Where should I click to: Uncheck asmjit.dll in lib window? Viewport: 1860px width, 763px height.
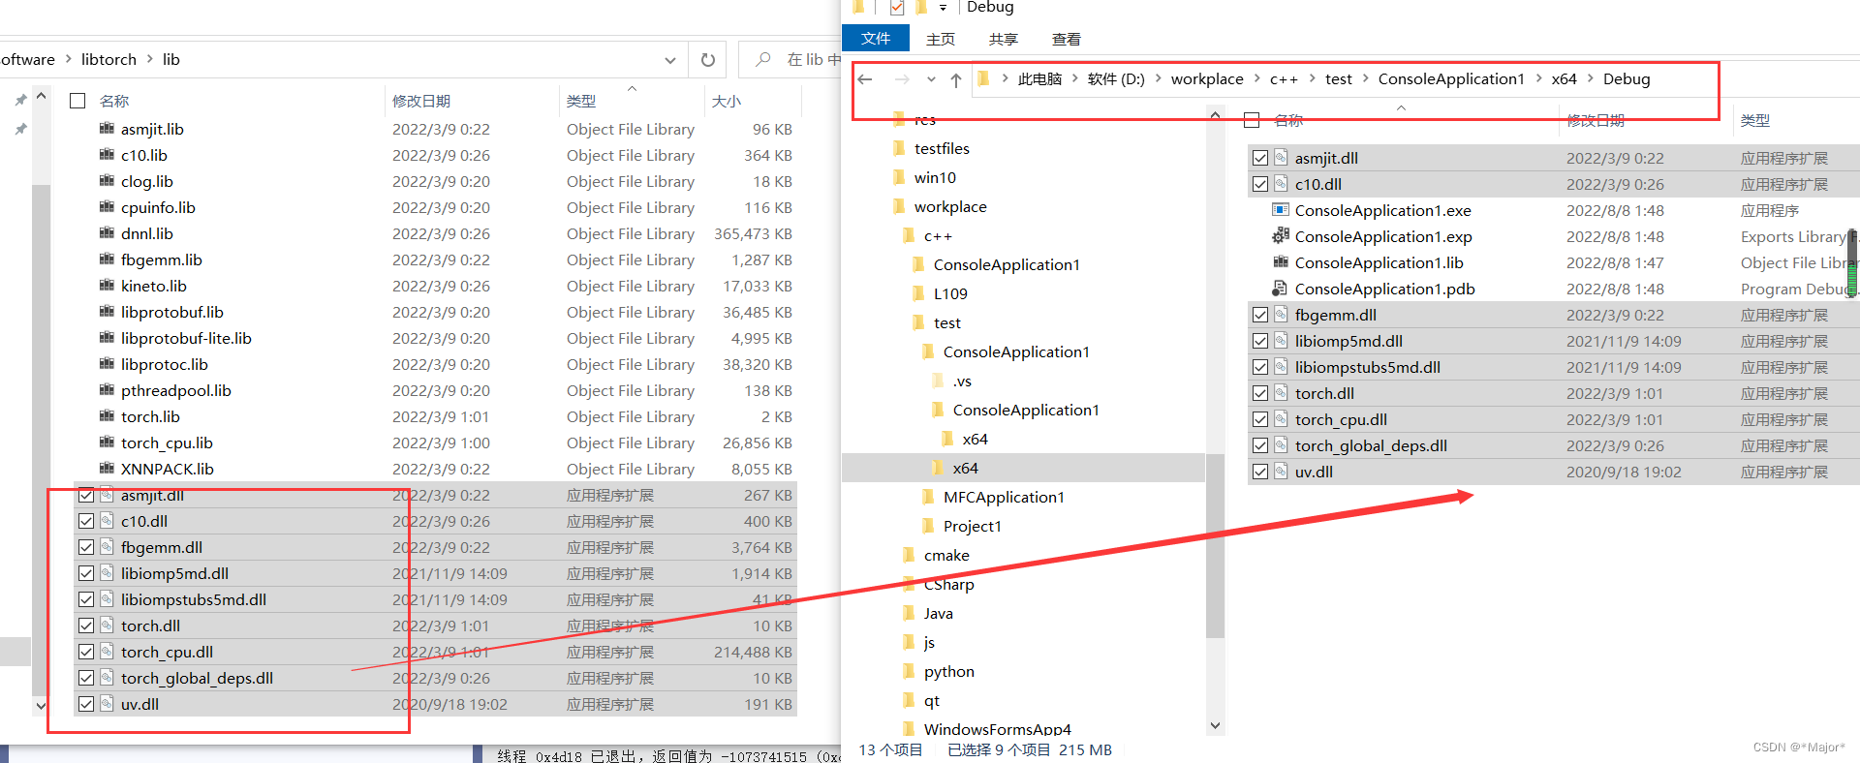(x=86, y=495)
